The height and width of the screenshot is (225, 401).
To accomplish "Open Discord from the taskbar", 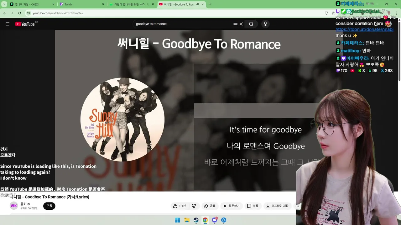I will click(x=215, y=220).
